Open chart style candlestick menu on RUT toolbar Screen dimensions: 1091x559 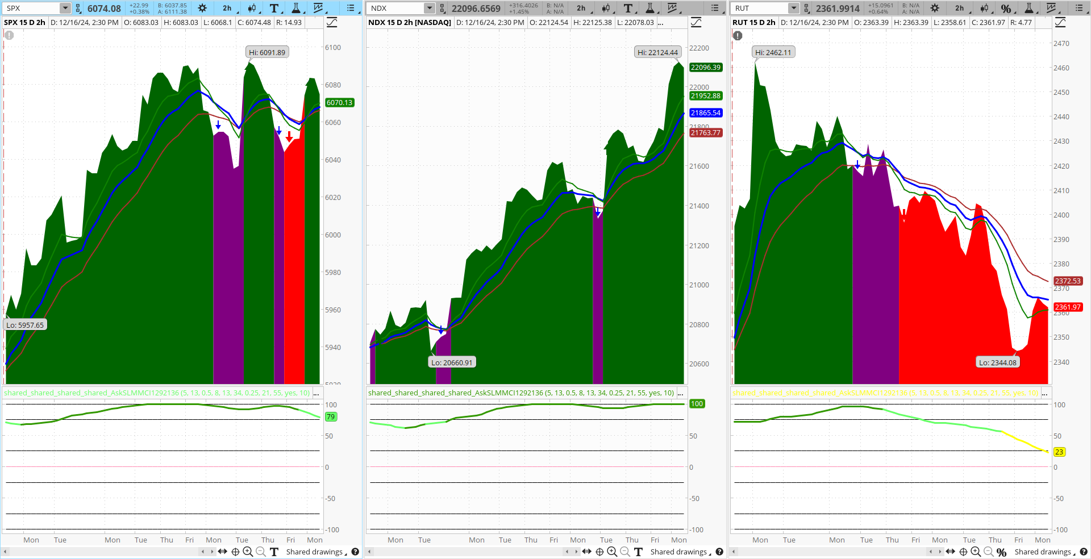coord(984,8)
